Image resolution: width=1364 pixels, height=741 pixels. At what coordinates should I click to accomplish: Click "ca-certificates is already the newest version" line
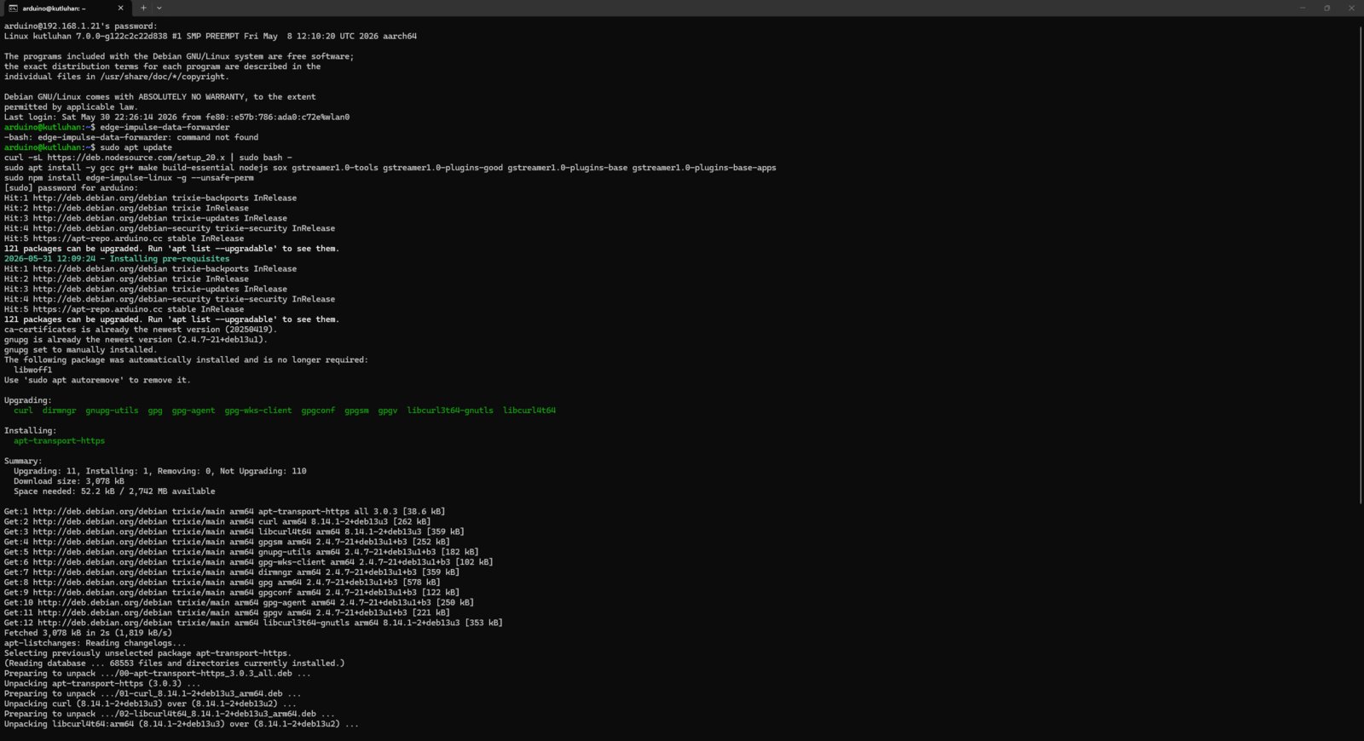coord(140,330)
